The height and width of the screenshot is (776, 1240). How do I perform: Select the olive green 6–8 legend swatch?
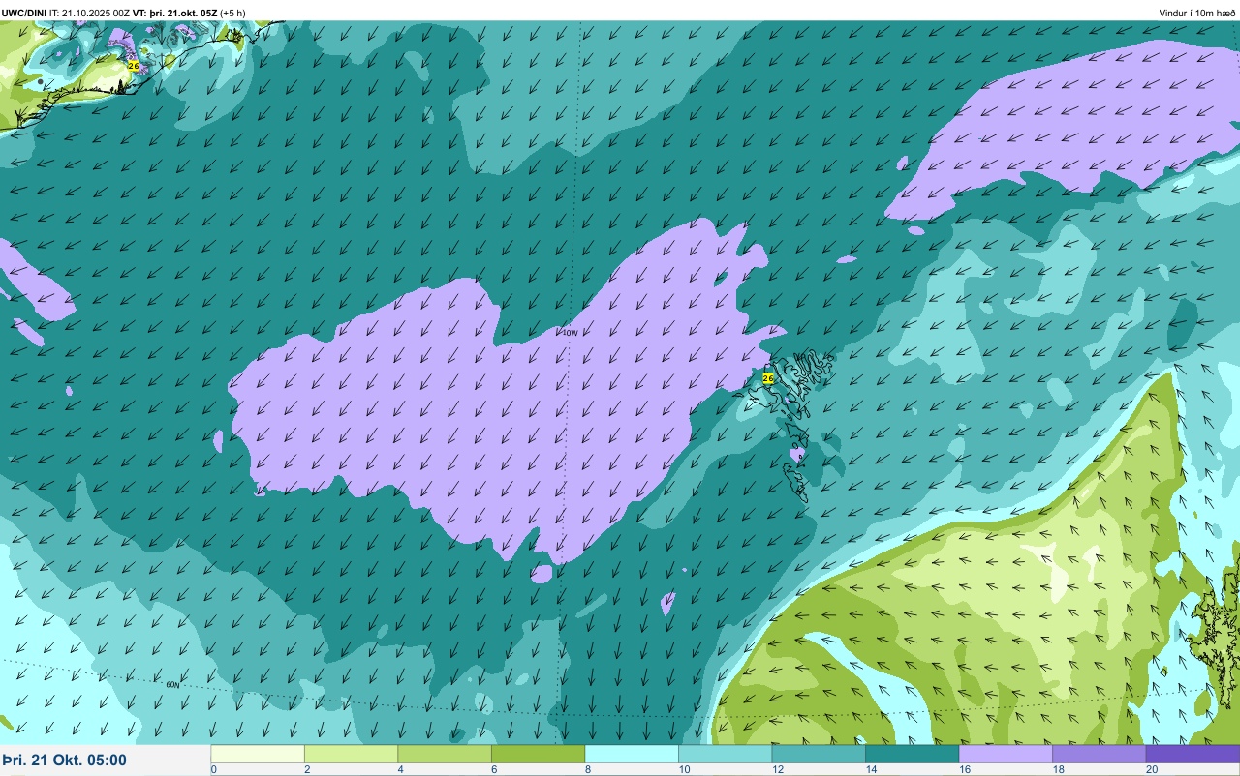539,754
